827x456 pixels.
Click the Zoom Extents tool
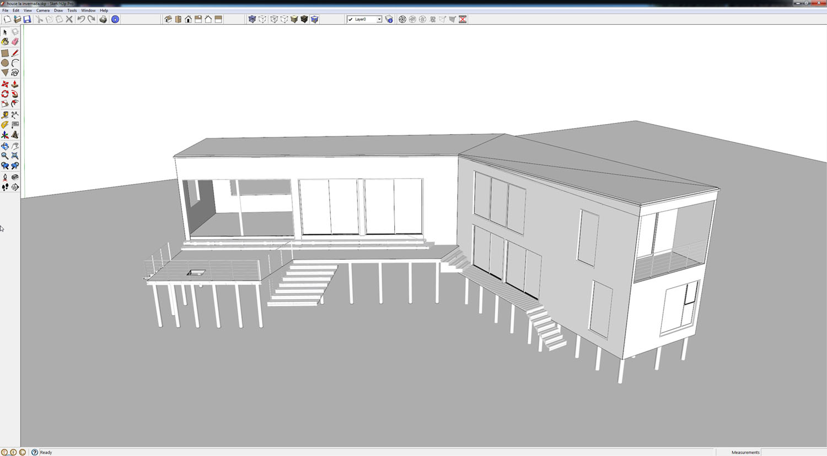pos(15,156)
